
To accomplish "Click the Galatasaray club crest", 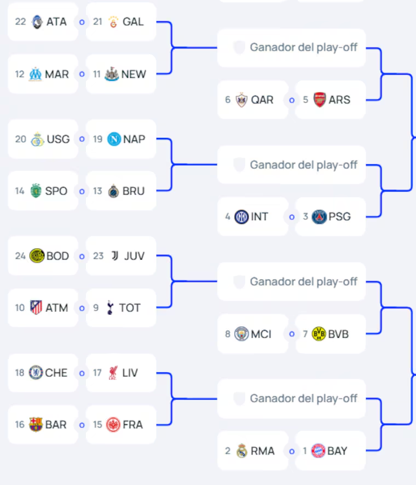I will pyautogui.click(x=113, y=22).
